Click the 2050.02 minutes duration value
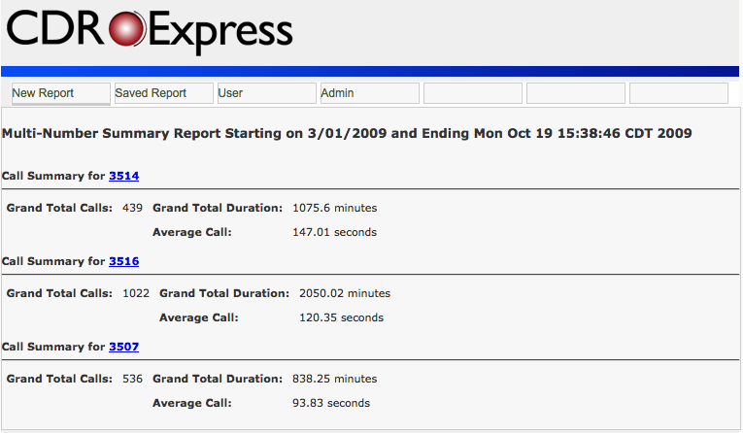The height and width of the screenshot is (433, 743). point(344,293)
